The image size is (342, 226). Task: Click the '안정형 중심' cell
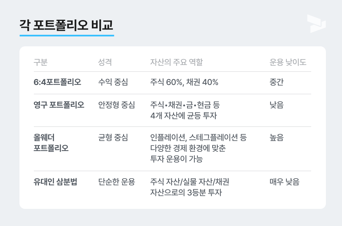coord(116,105)
